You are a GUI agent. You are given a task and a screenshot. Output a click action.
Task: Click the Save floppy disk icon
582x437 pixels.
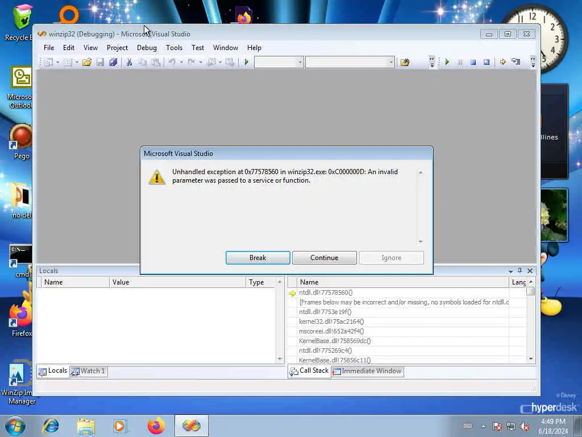pyautogui.click(x=100, y=62)
